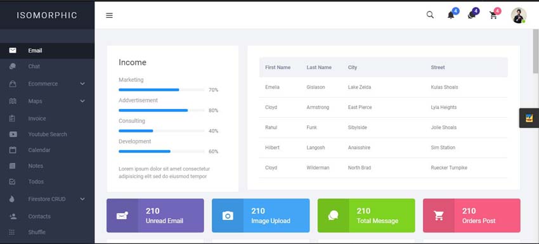Click the Income card heading
The image size is (539, 244).
133,62
